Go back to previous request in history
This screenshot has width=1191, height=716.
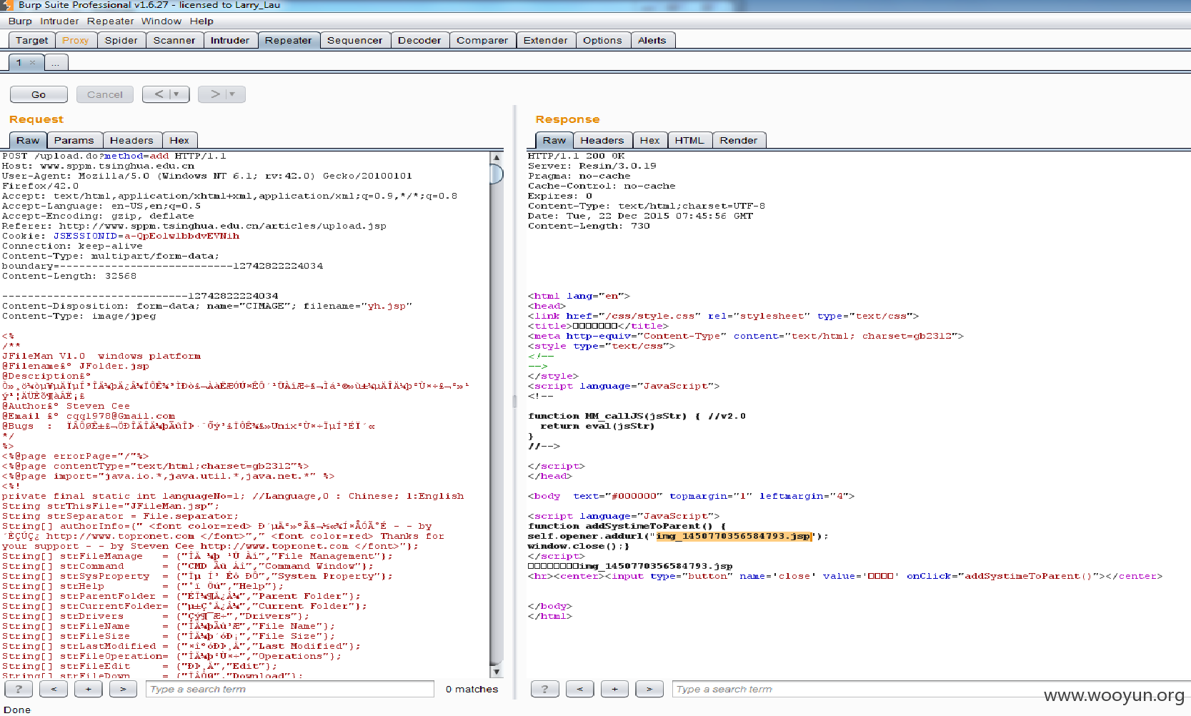coord(159,94)
